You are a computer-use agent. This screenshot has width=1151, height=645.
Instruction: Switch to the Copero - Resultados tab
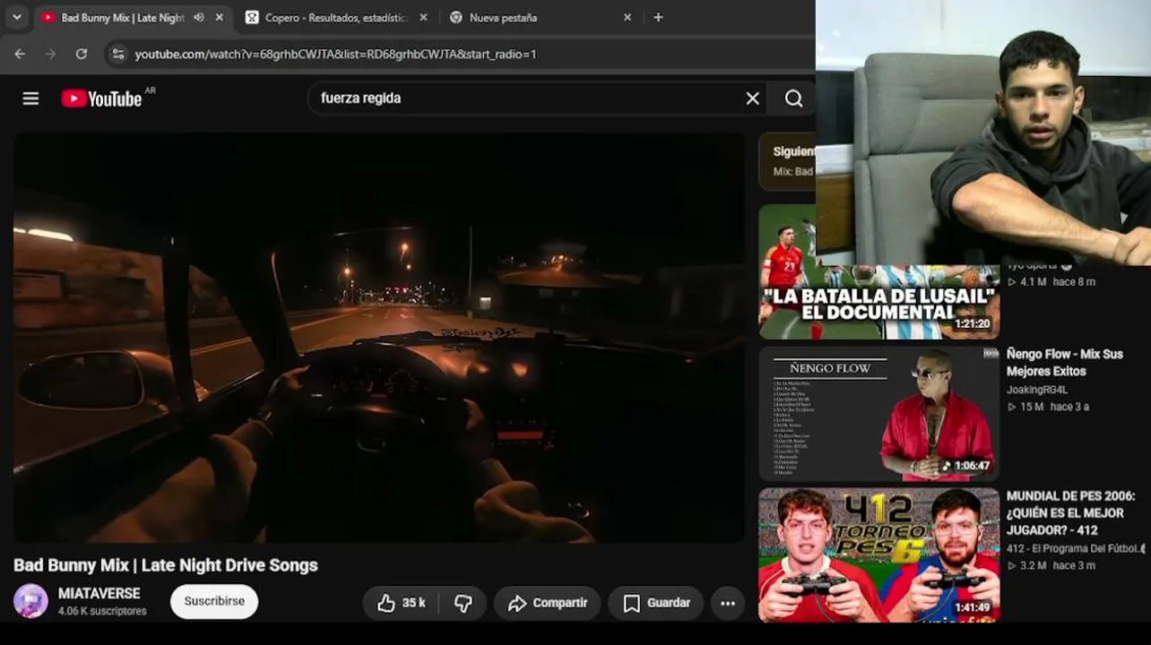[337, 17]
